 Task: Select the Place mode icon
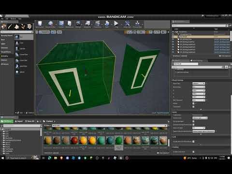point(4,27)
